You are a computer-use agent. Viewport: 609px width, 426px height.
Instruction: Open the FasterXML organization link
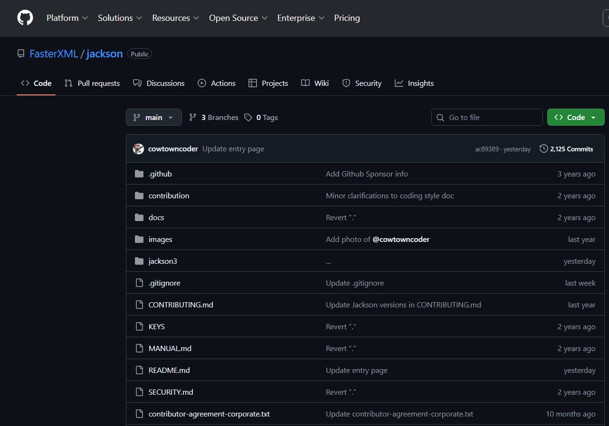point(54,54)
